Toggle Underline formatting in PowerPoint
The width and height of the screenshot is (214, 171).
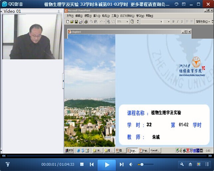click(182, 22)
